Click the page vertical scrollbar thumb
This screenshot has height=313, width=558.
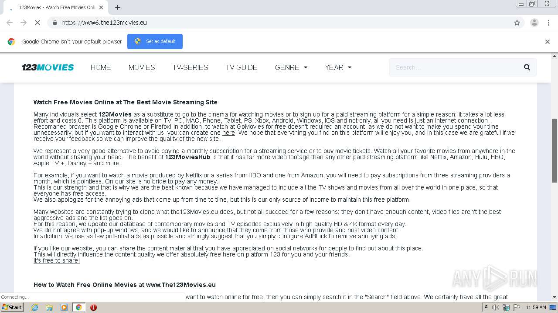[x=555, y=150]
